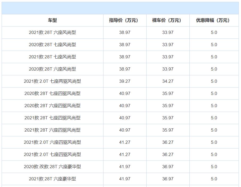The height and width of the screenshot is (187, 241).
Task: Click bare price 36.97 for 2020款 改款 六座豪华型
Action: (168, 167)
